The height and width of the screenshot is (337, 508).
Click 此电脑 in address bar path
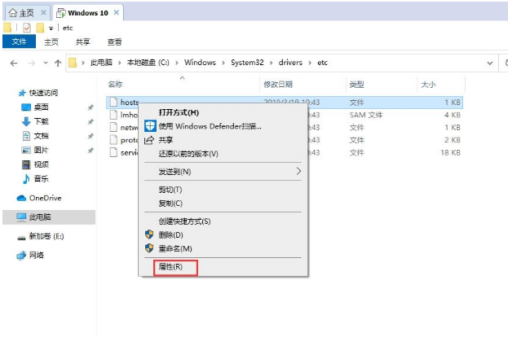tap(101, 63)
